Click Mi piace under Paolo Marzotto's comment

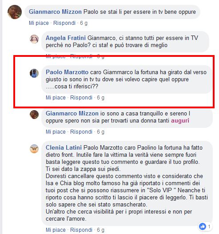coord(56,98)
